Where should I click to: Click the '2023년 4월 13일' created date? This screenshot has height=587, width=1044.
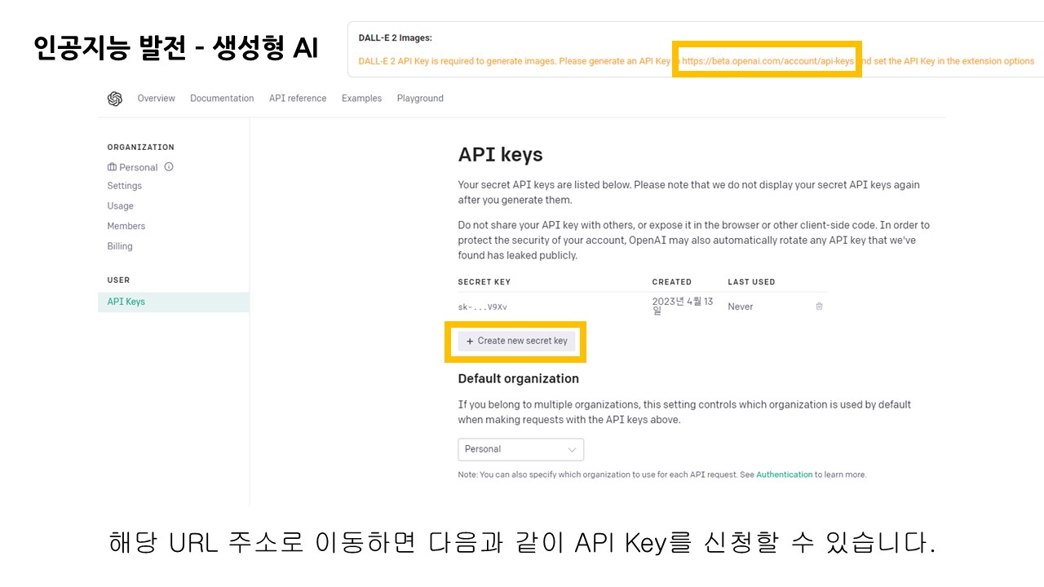click(x=683, y=307)
